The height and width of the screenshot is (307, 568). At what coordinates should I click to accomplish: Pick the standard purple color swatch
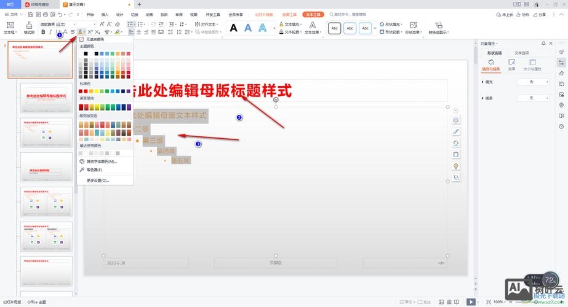(129, 91)
